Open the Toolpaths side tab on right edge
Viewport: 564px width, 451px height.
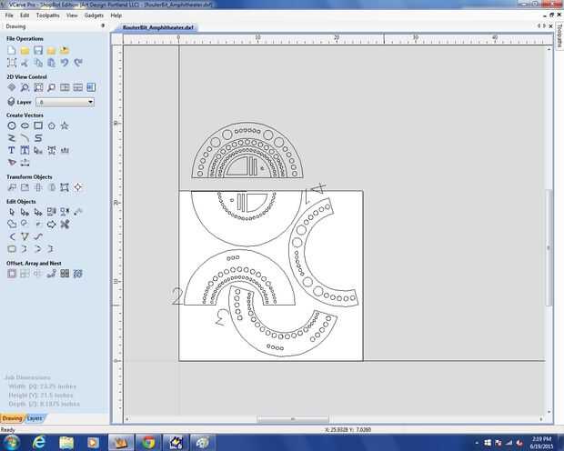(559, 35)
